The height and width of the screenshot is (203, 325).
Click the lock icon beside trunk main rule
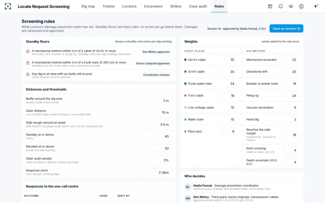coord(28,63)
